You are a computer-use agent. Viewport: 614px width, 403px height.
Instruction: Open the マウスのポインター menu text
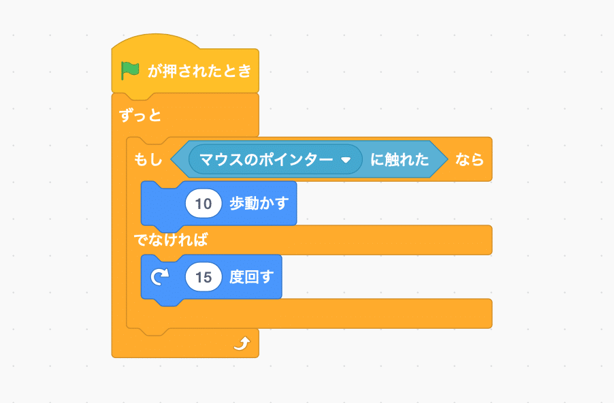[x=266, y=159]
